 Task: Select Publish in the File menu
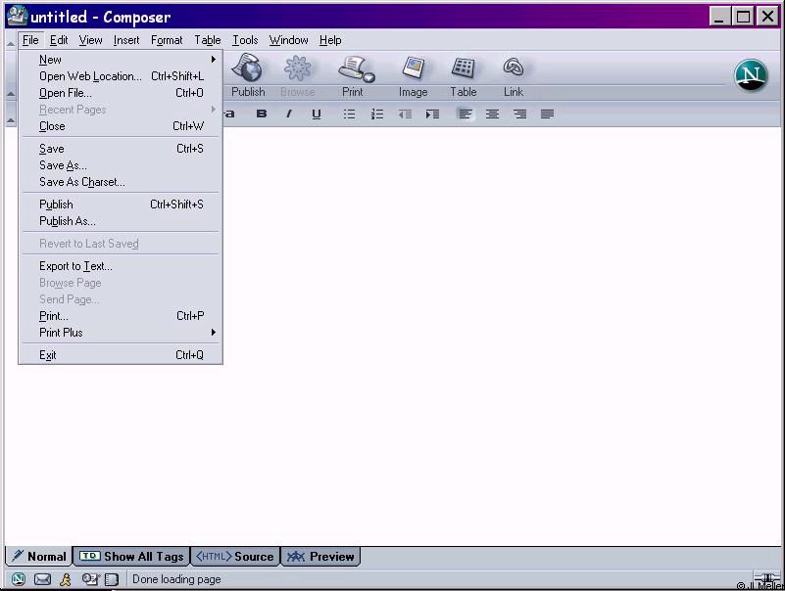click(121, 205)
